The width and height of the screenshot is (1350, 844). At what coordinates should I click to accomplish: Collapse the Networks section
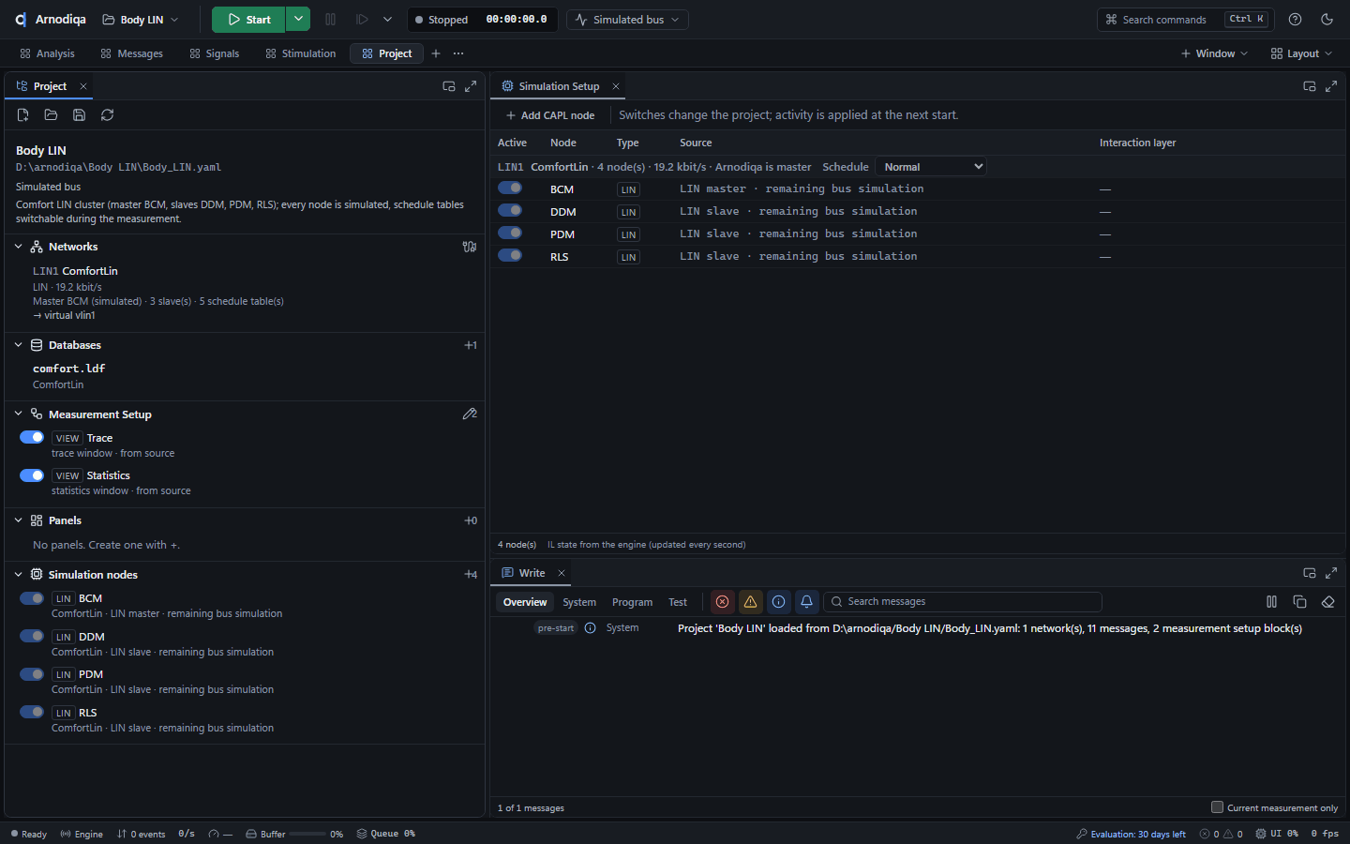(18, 247)
